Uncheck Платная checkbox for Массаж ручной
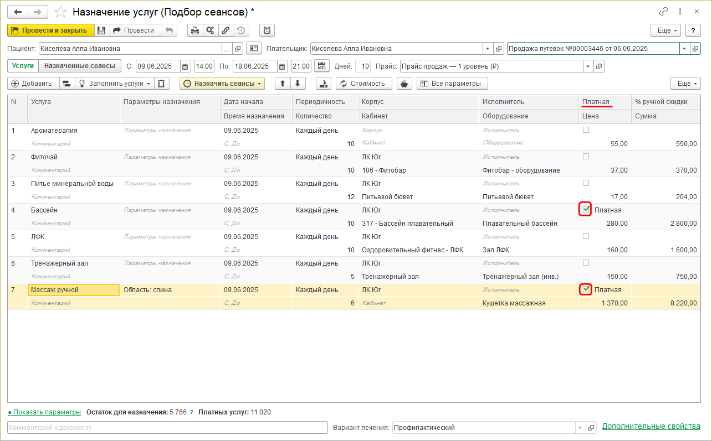The image size is (712, 441). (x=586, y=289)
